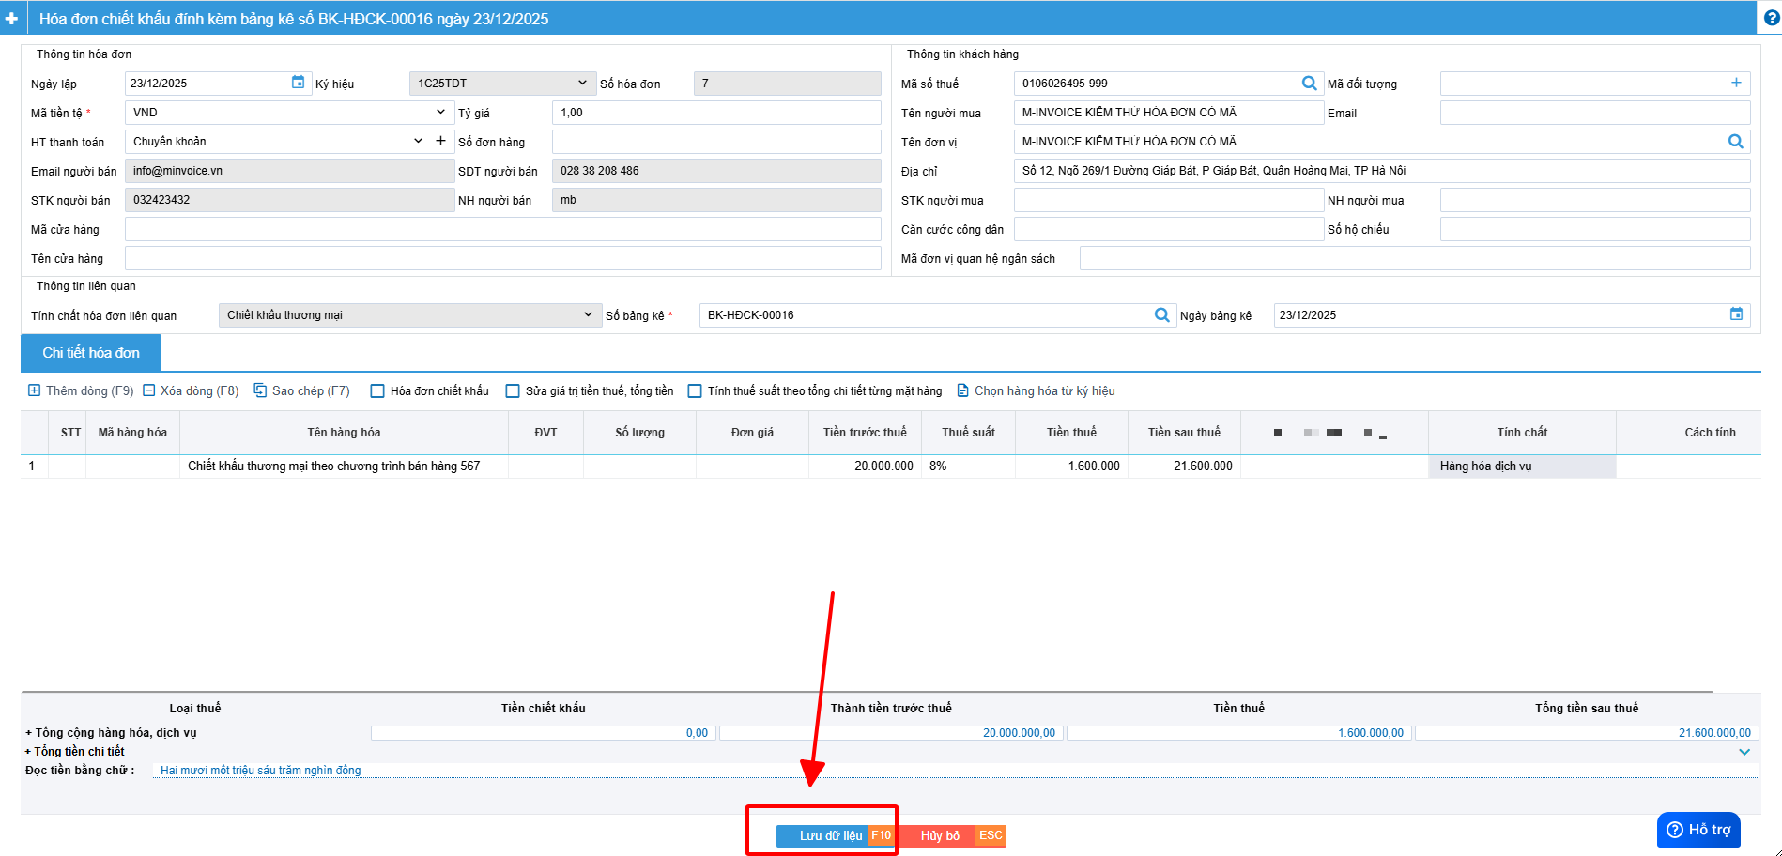Add new payment method plus icon
1782x856 pixels.
click(440, 141)
